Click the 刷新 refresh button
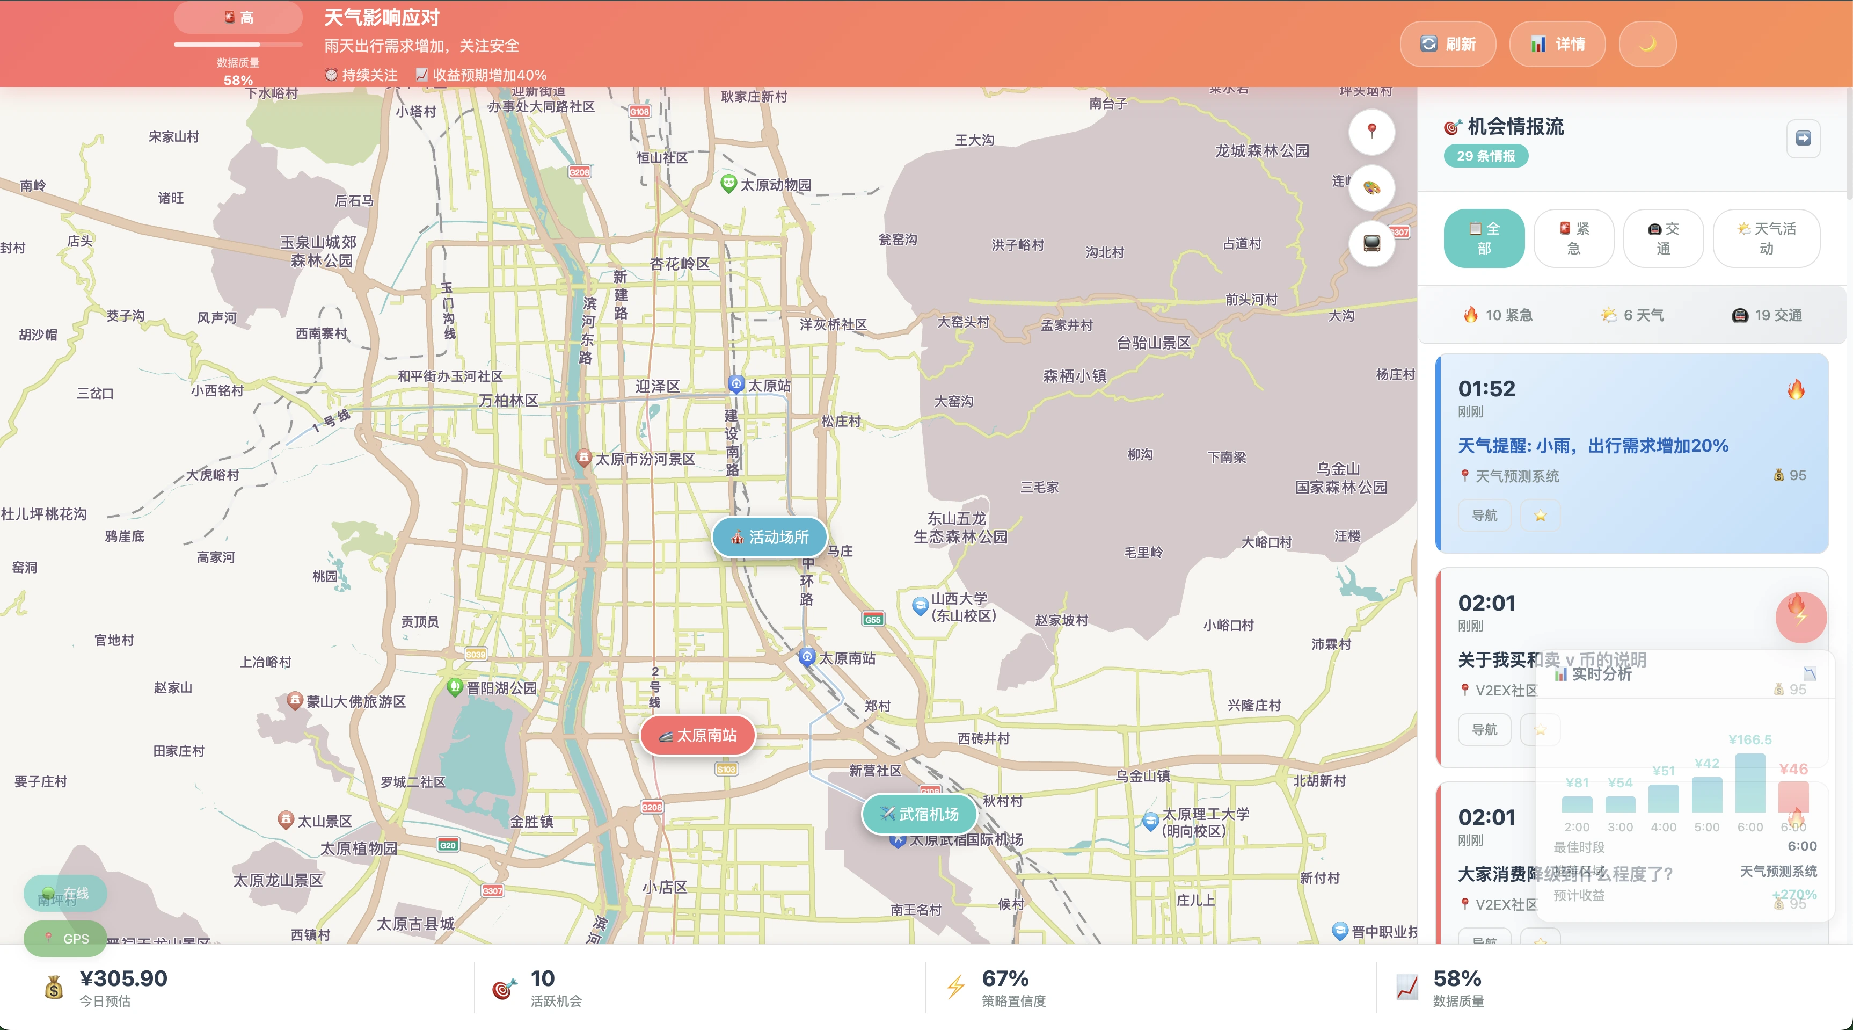Viewport: 1853px width, 1030px height. point(1447,44)
